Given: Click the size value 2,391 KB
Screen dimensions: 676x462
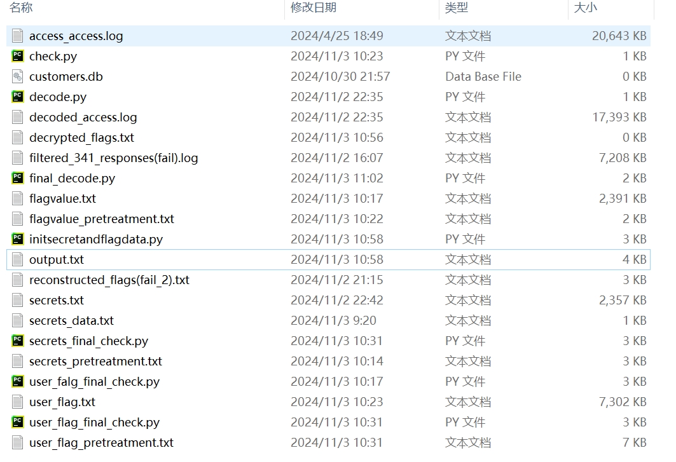Looking at the screenshot, I should [623, 199].
